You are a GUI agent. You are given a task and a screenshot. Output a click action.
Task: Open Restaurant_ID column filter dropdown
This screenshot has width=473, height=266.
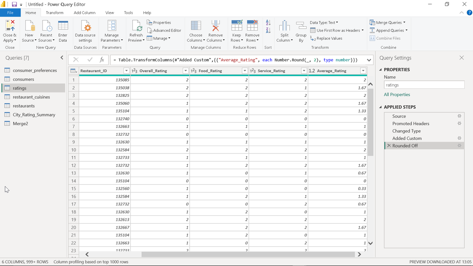(126, 71)
